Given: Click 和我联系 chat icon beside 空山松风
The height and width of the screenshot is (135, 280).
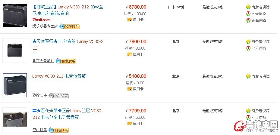Looking at the screenshot, I should (58, 130).
